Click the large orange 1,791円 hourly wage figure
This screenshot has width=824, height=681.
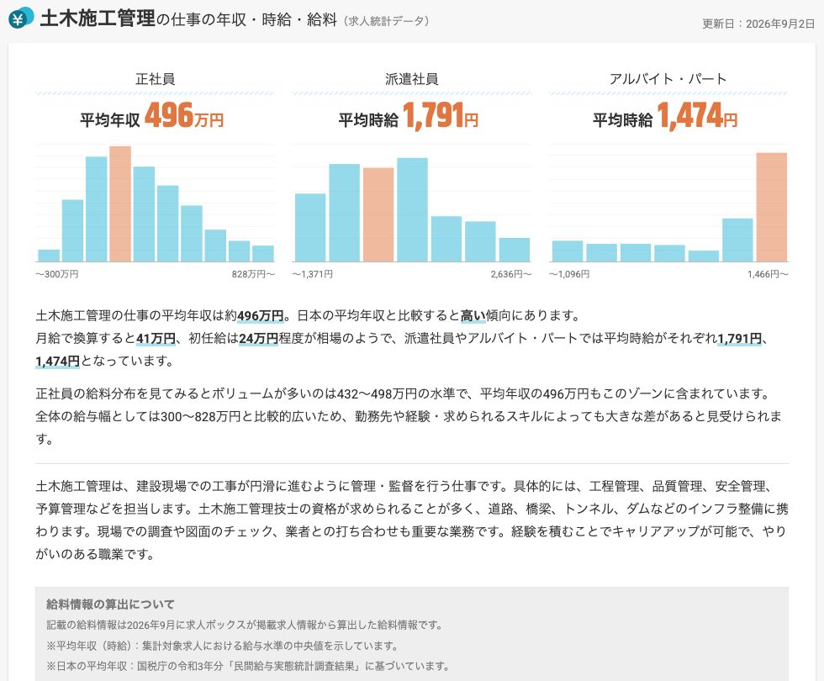point(441,115)
